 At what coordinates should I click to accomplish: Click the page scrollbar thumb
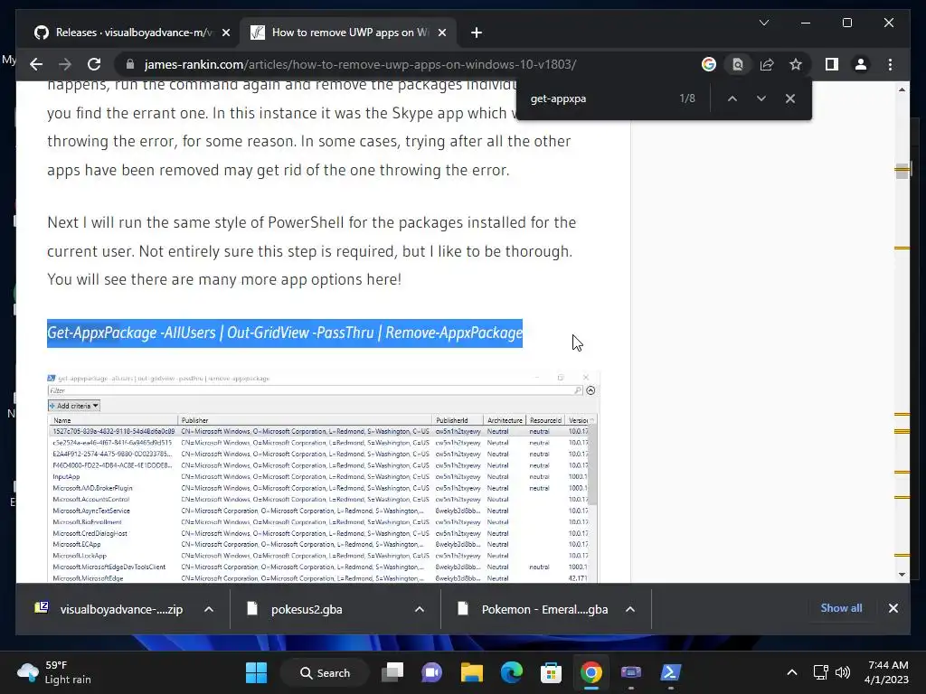tap(902, 171)
